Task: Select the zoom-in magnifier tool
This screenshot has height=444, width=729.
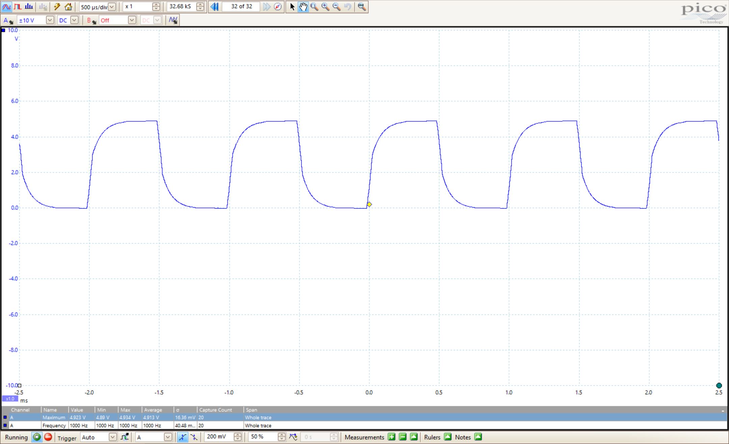Action: [x=325, y=7]
